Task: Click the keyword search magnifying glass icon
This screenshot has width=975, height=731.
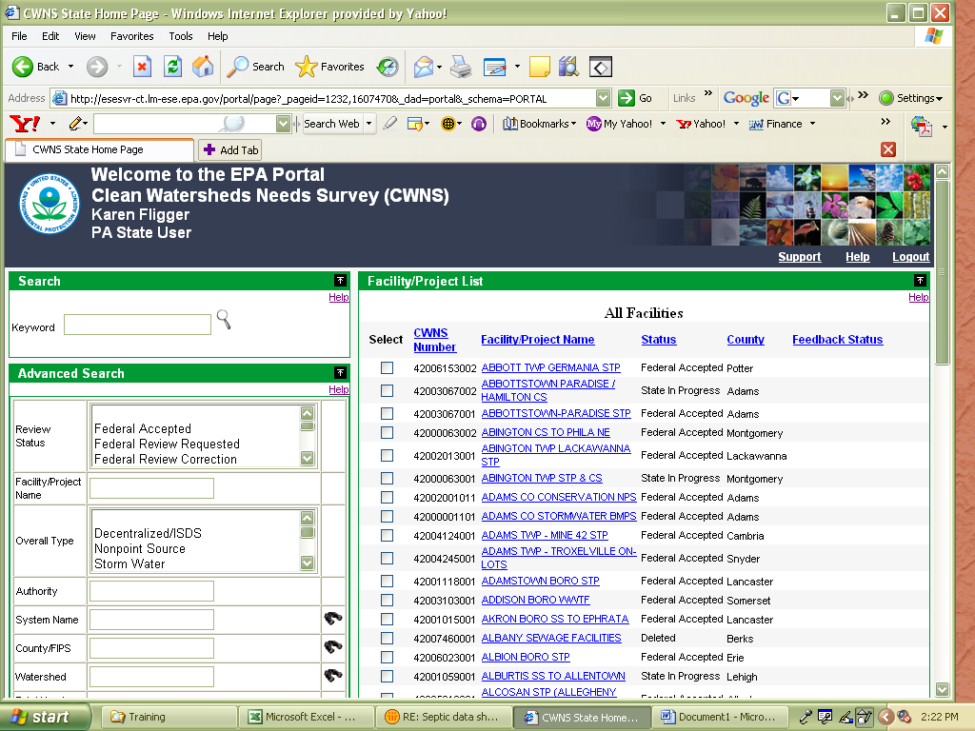Action: (224, 320)
